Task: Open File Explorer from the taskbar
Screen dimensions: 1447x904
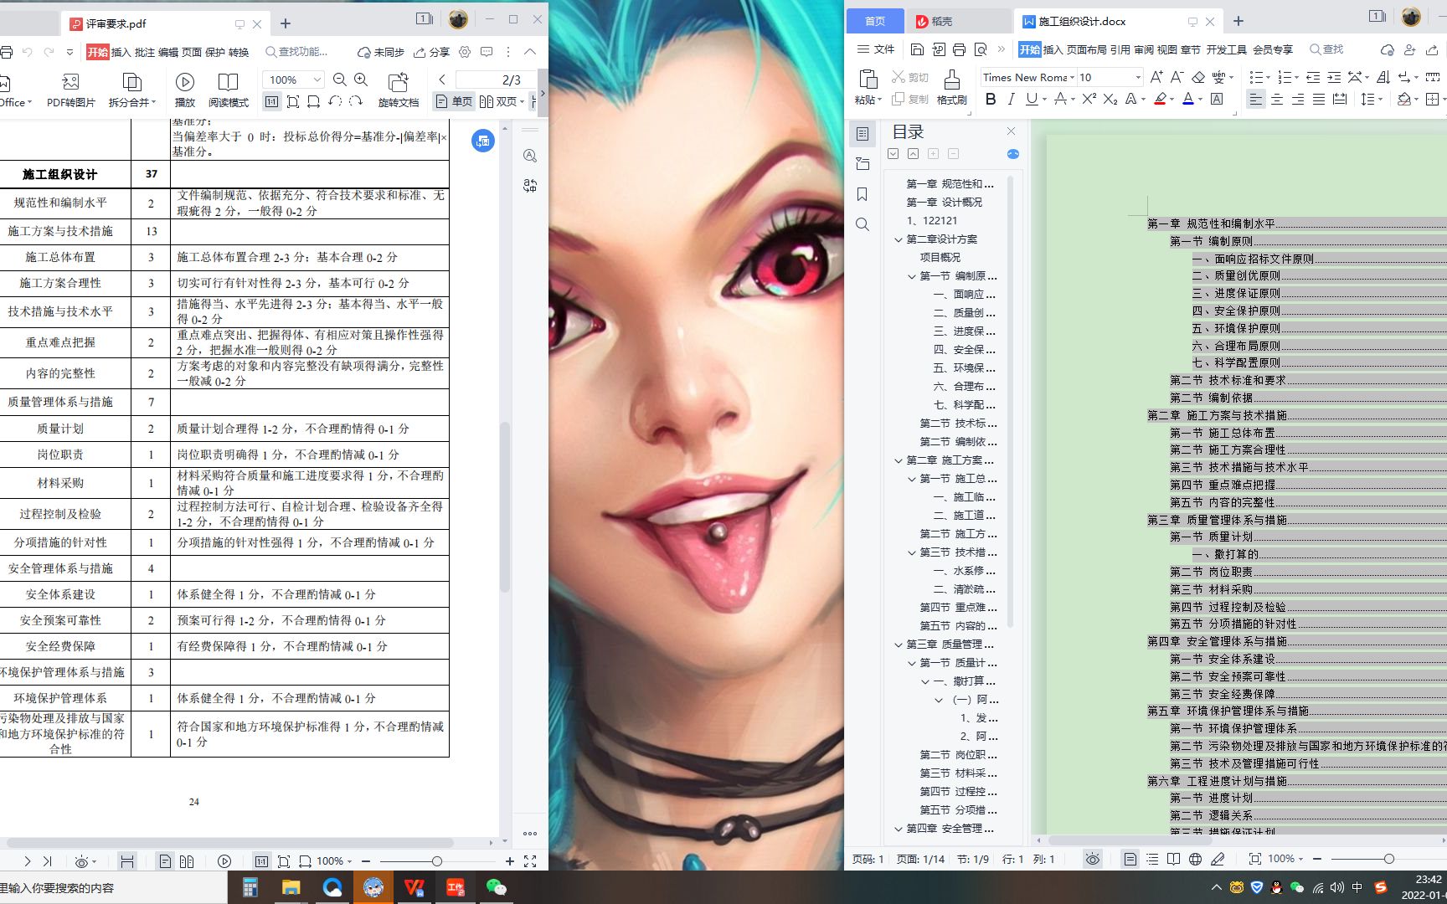Action: click(291, 887)
